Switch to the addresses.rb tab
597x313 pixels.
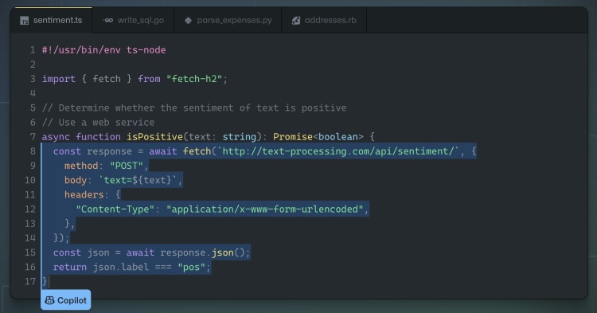tap(324, 20)
